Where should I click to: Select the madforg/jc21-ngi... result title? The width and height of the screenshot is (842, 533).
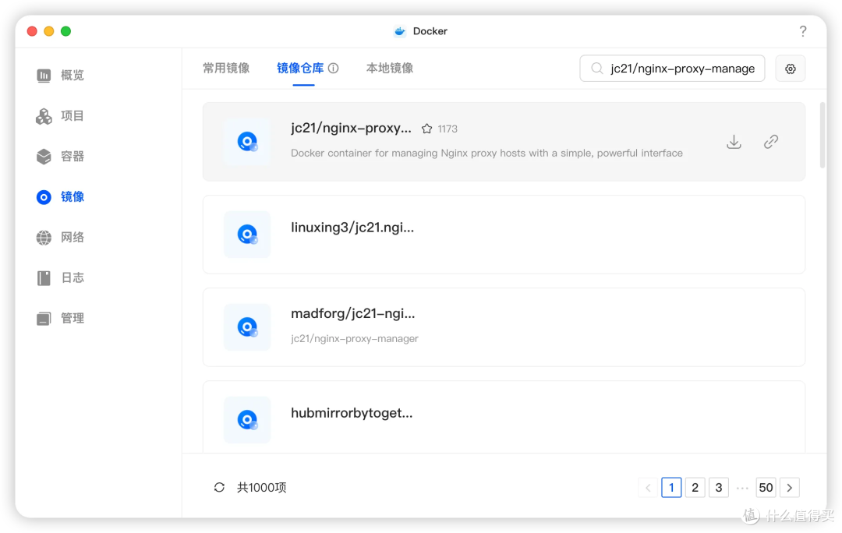pos(353,313)
